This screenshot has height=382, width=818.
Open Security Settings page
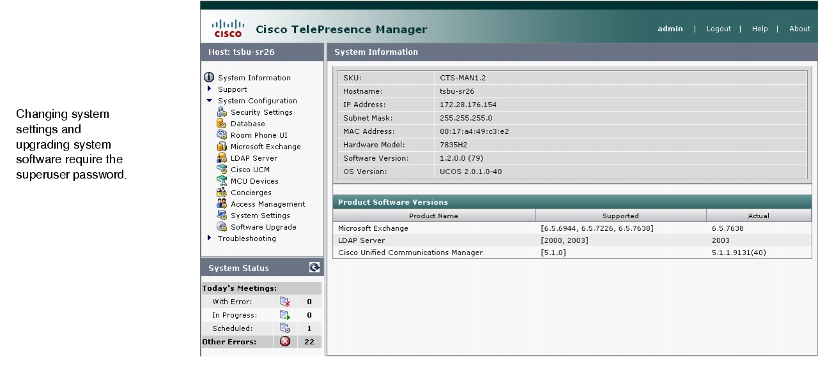261,112
